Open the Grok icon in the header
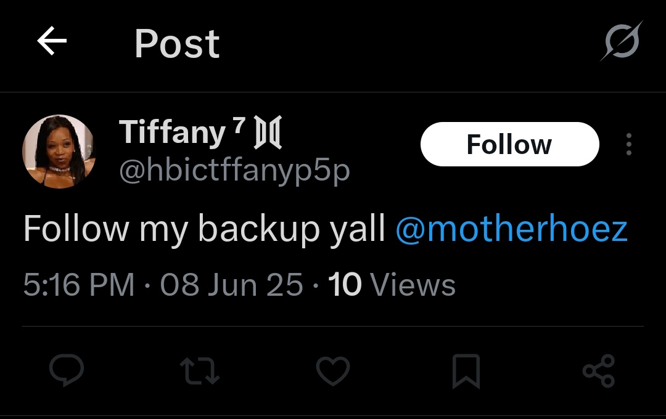The width and height of the screenshot is (666, 419). (622, 41)
